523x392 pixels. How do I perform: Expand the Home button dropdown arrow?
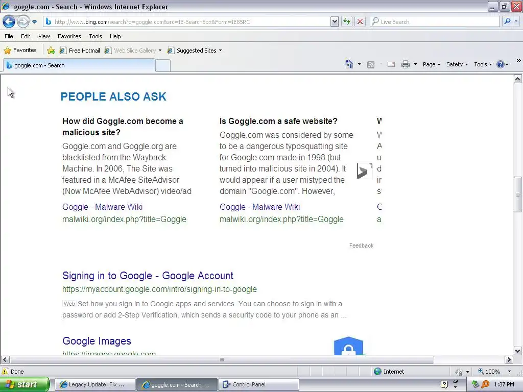[x=359, y=64]
